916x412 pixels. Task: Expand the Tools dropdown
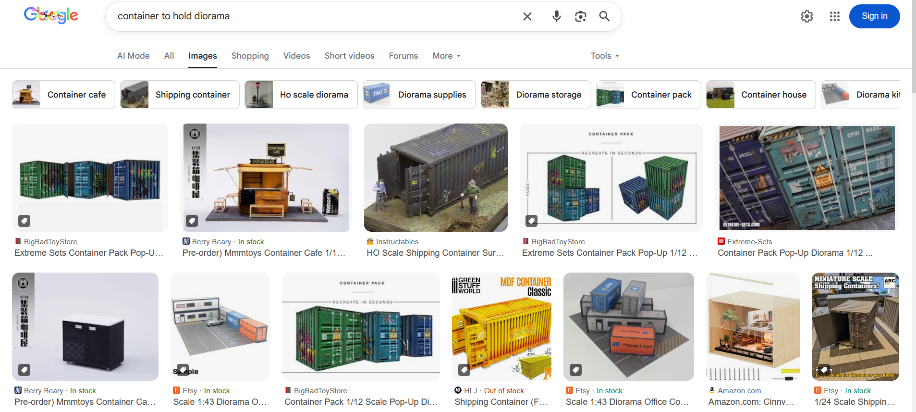[x=605, y=56]
